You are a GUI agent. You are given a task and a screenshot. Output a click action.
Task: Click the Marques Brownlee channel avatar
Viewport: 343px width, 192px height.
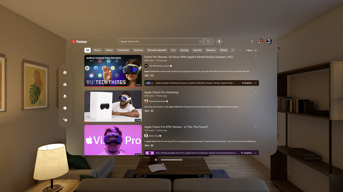[x=146, y=101]
